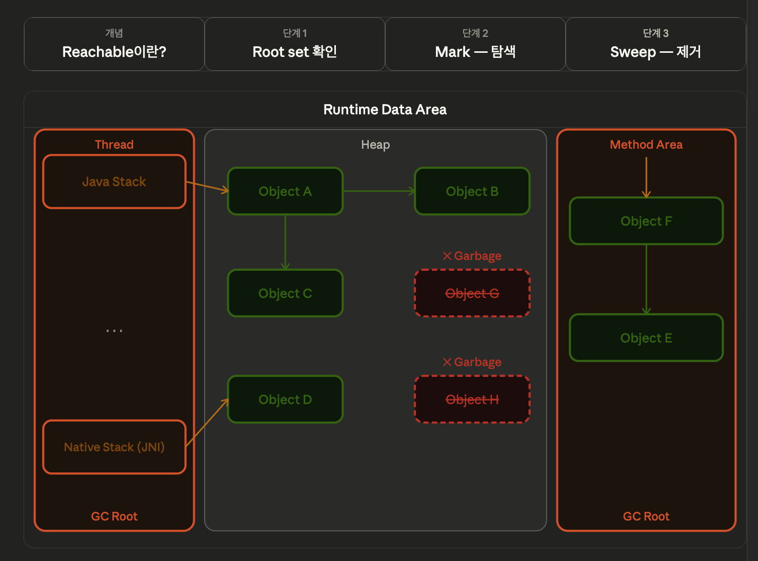Screen dimensions: 758x561
Task: Select the Native Stack (JNI) box
Action: tap(114, 447)
